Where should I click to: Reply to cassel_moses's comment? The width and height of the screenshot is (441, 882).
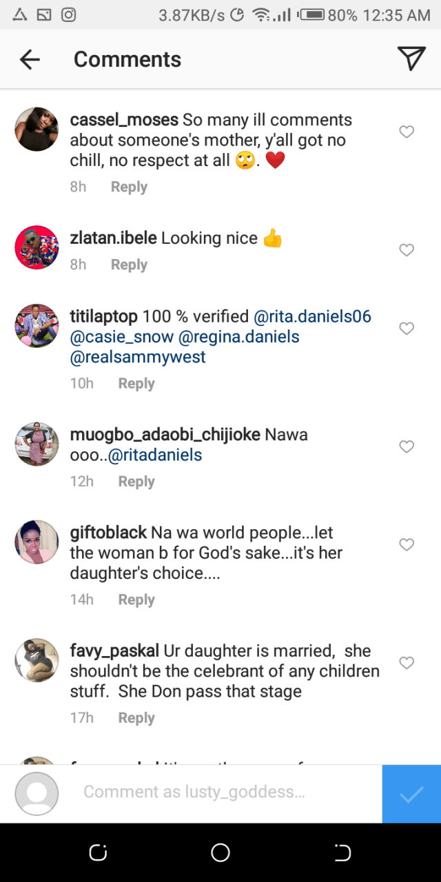tap(129, 187)
